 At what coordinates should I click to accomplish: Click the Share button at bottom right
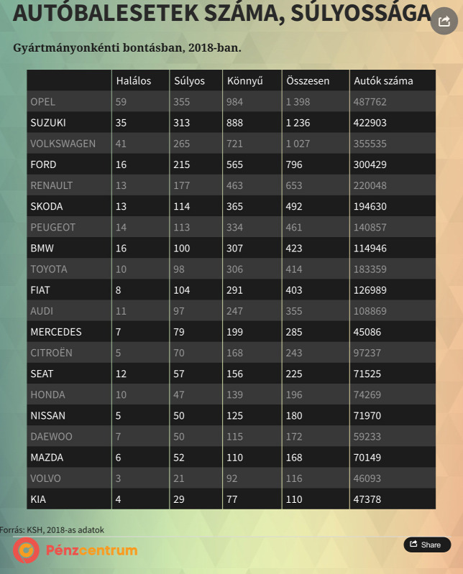[427, 545]
